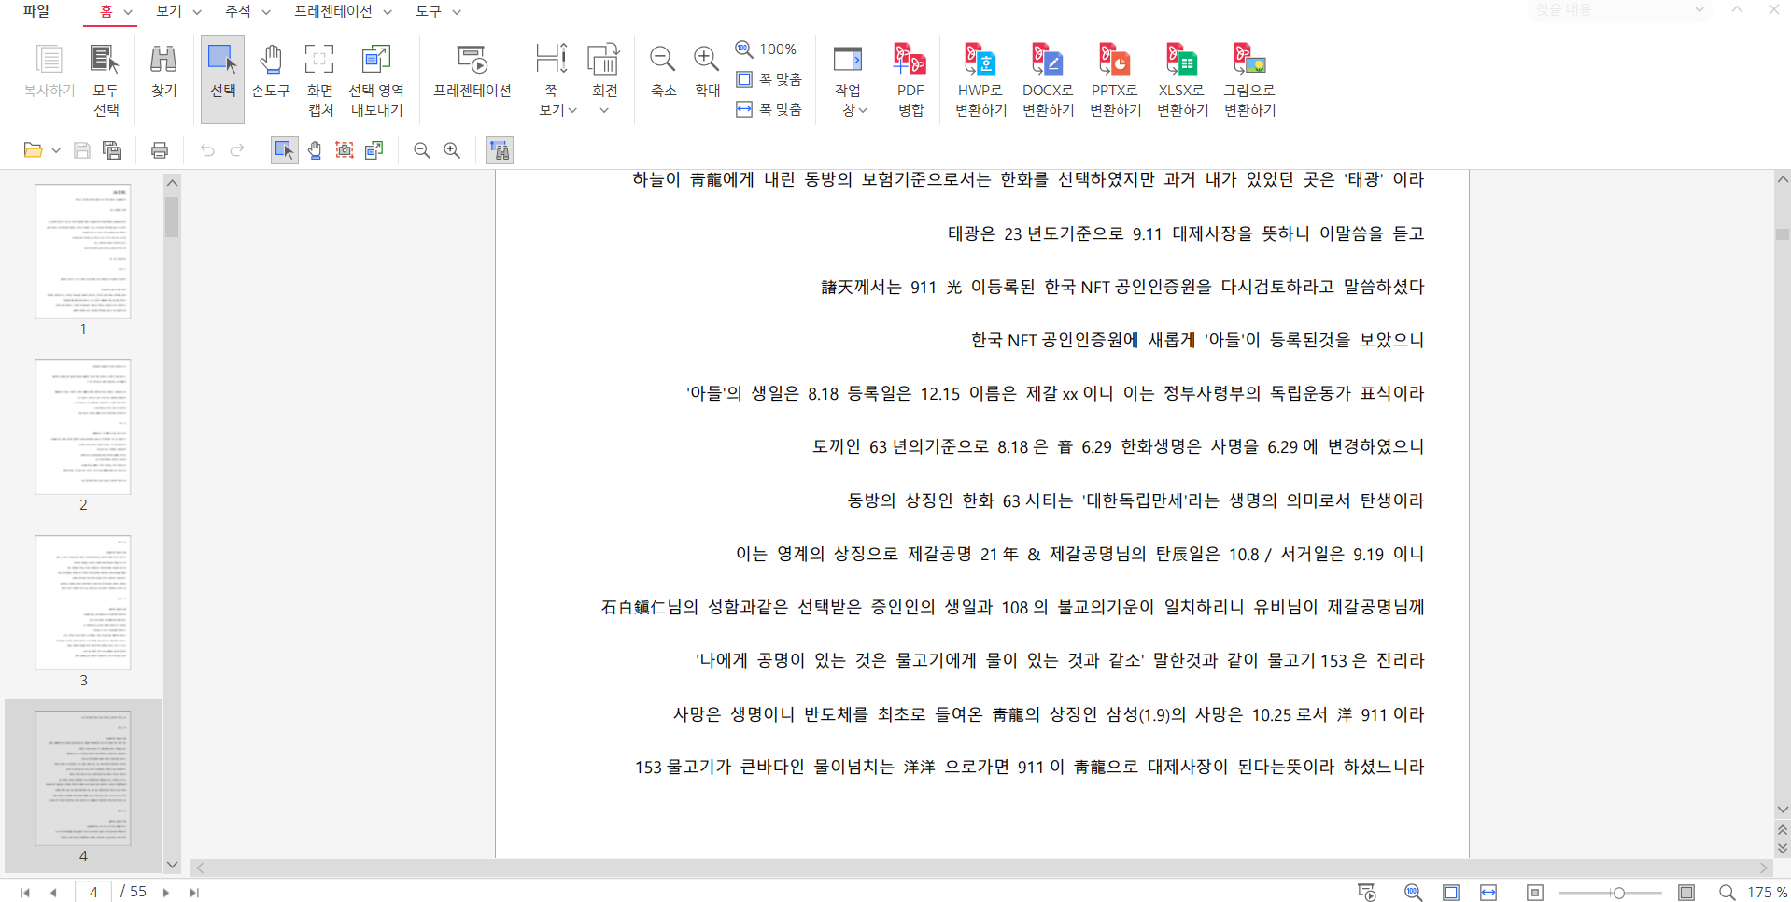Click the PPTX로 변환하기 icon

coord(1115,79)
